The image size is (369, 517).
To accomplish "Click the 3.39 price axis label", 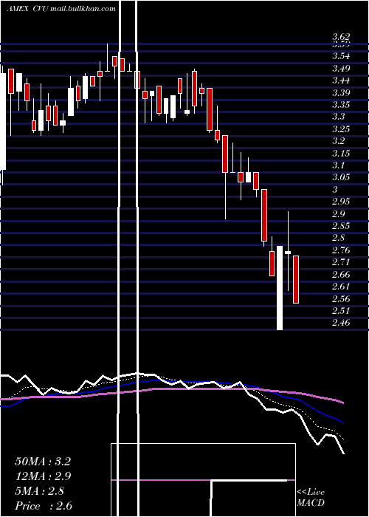I will [x=341, y=92].
